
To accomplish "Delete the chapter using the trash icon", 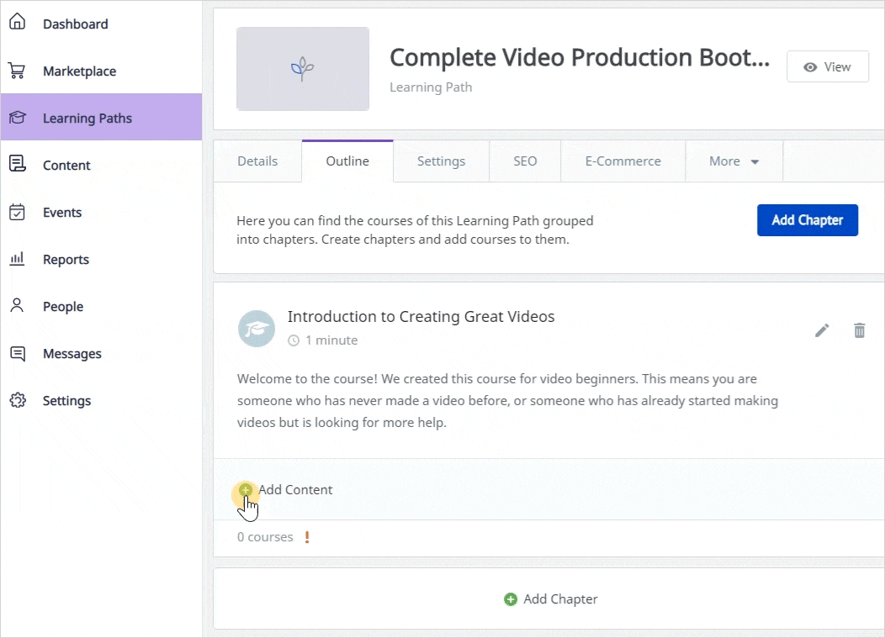I will [859, 330].
